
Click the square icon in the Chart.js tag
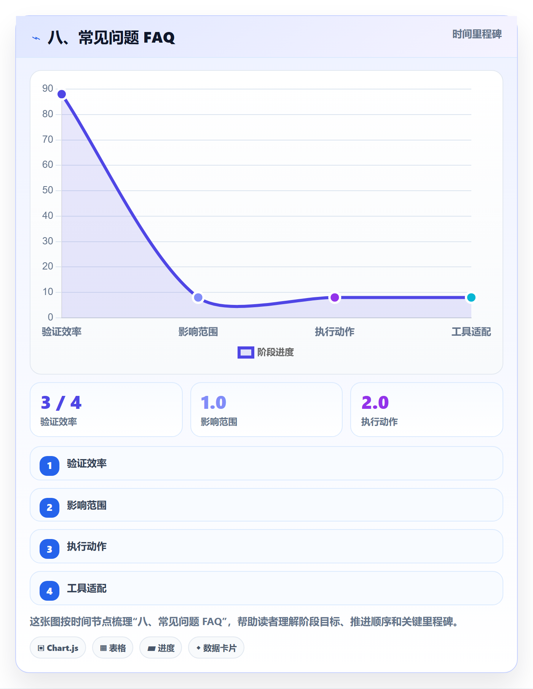coord(41,648)
